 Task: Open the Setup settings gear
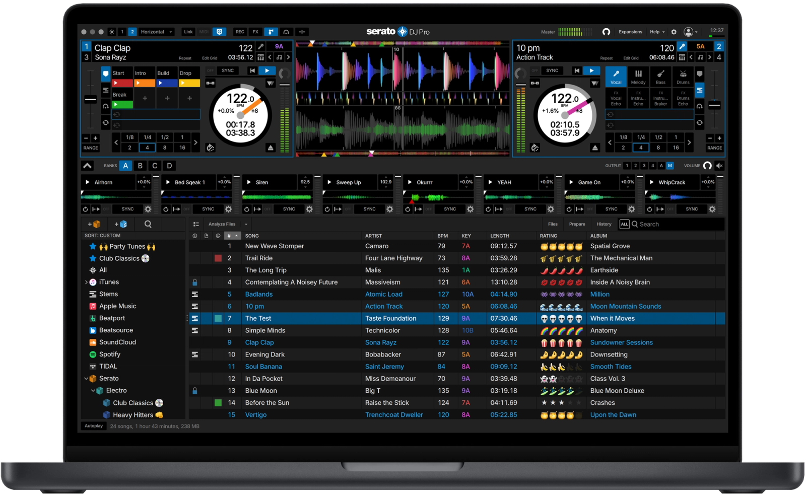pyautogui.click(x=674, y=31)
